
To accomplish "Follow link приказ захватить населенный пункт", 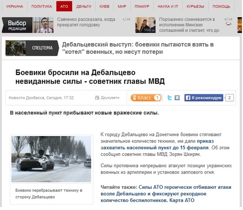I will [155, 144].
